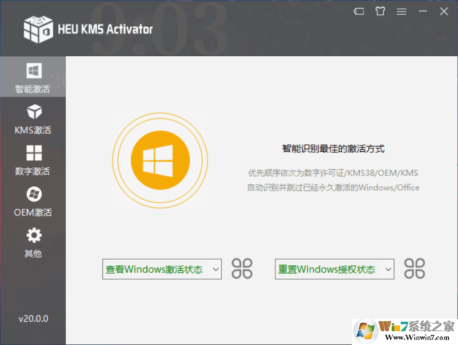Select the gear icon for 其他
The width and height of the screenshot is (458, 345).
pyautogui.click(x=33, y=235)
